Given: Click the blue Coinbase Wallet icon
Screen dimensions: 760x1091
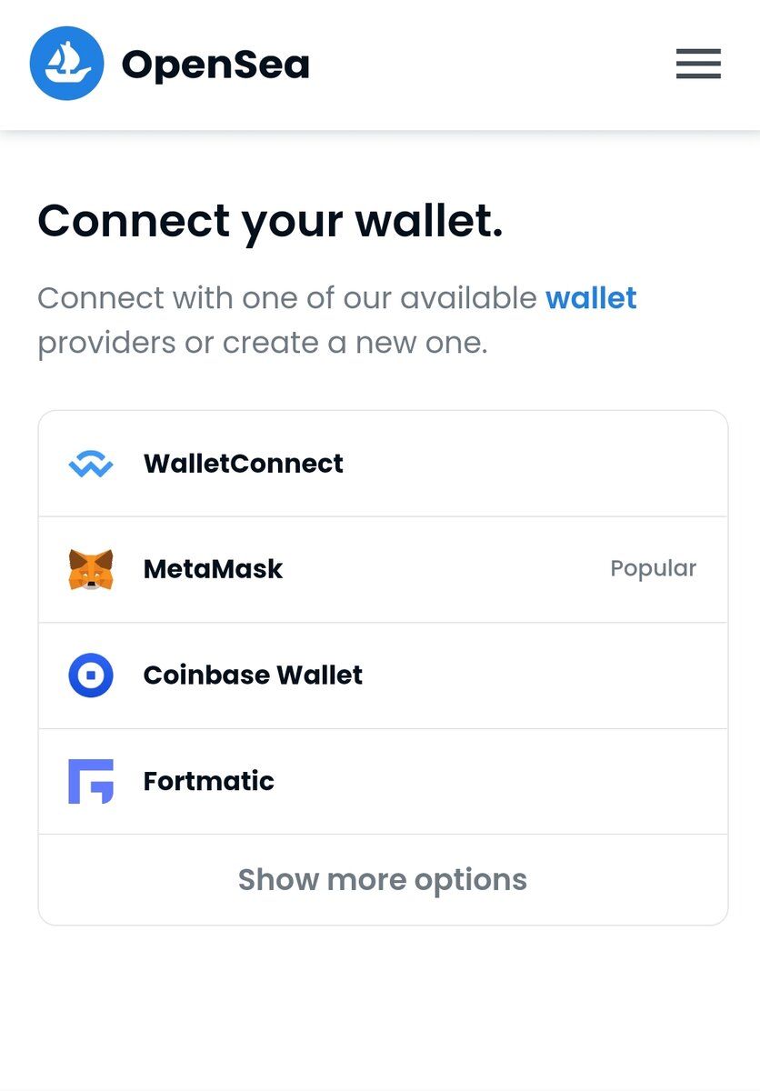Looking at the screenshot, I should click(x=91, y=676).
